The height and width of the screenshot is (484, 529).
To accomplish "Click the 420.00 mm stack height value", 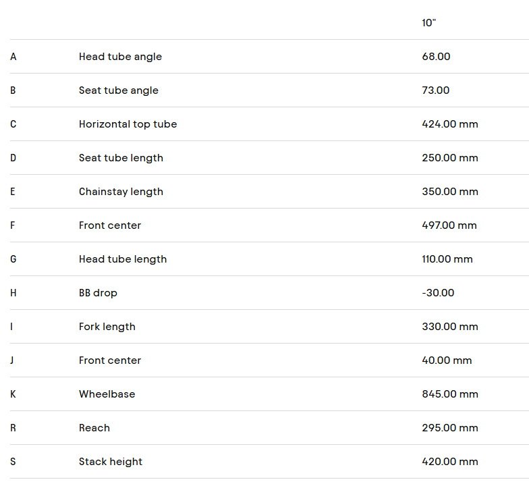I will point(449,462).
